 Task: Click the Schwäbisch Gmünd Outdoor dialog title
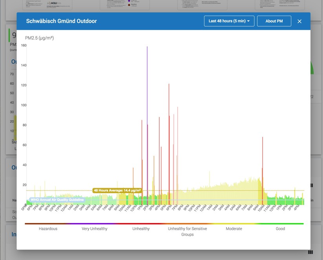[x=61, y=21]
